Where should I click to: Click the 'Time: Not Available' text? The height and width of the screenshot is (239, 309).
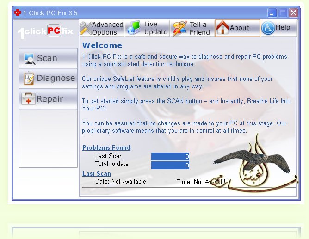tap(203, 182)
